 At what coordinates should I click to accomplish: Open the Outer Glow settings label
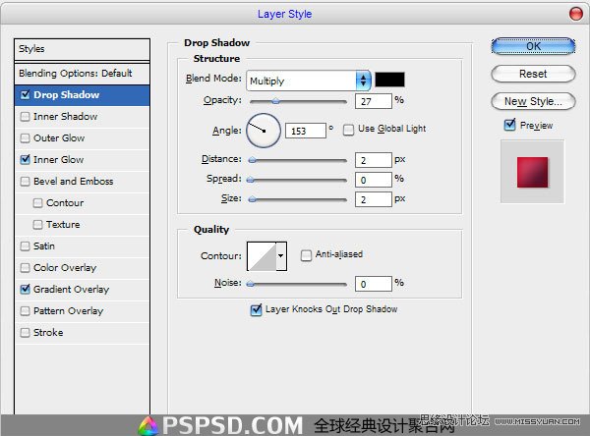59,137
